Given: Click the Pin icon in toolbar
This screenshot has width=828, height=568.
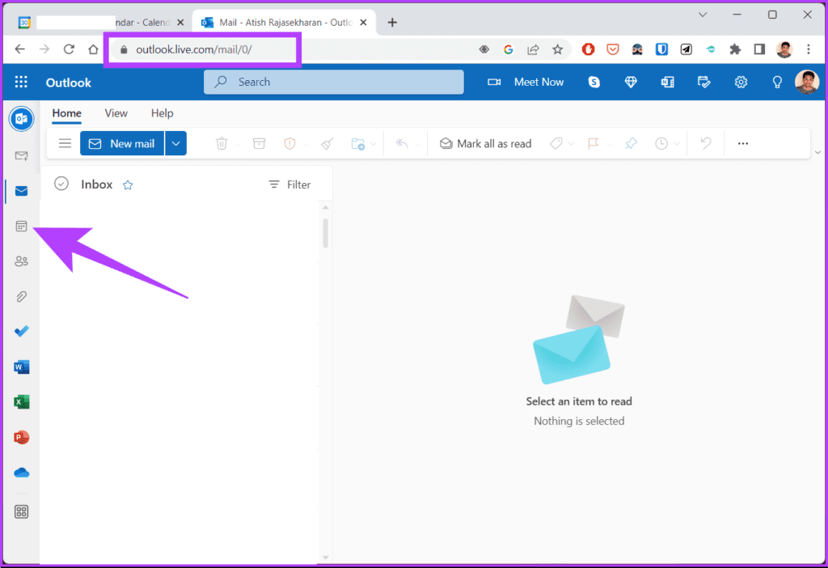Looking at the screenshot, I should [631, 143].
